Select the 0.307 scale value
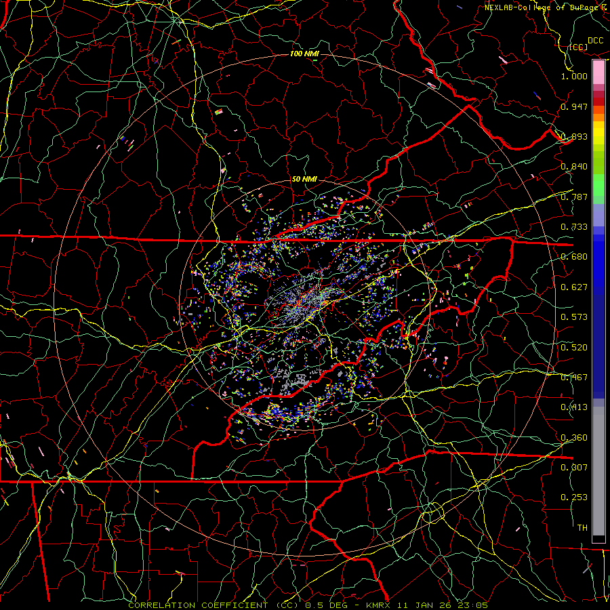 point(574,467)
